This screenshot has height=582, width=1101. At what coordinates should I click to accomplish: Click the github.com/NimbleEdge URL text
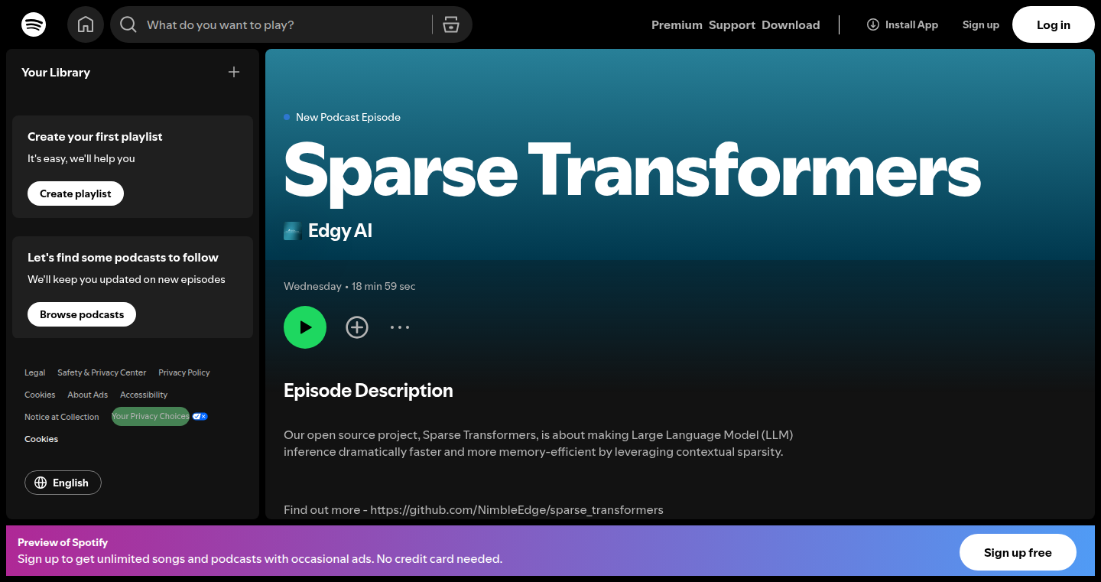[517, 509]
